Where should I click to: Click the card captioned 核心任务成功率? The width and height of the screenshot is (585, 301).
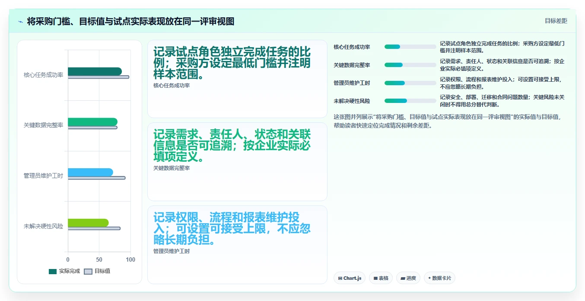click(237, 79)
